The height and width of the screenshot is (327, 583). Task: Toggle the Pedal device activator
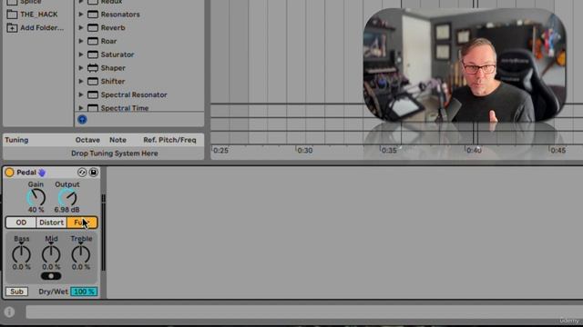[x=9, y=173]
